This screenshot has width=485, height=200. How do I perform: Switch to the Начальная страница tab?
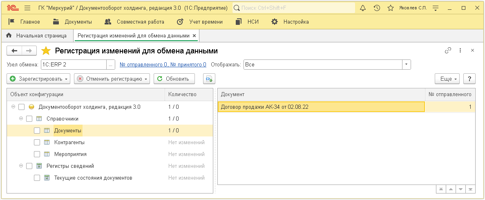(x=37, y=36)
